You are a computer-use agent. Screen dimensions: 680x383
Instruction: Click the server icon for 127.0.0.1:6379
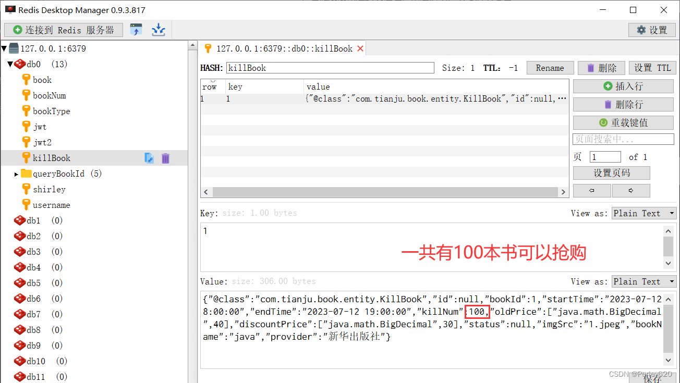tap(14, 48)
